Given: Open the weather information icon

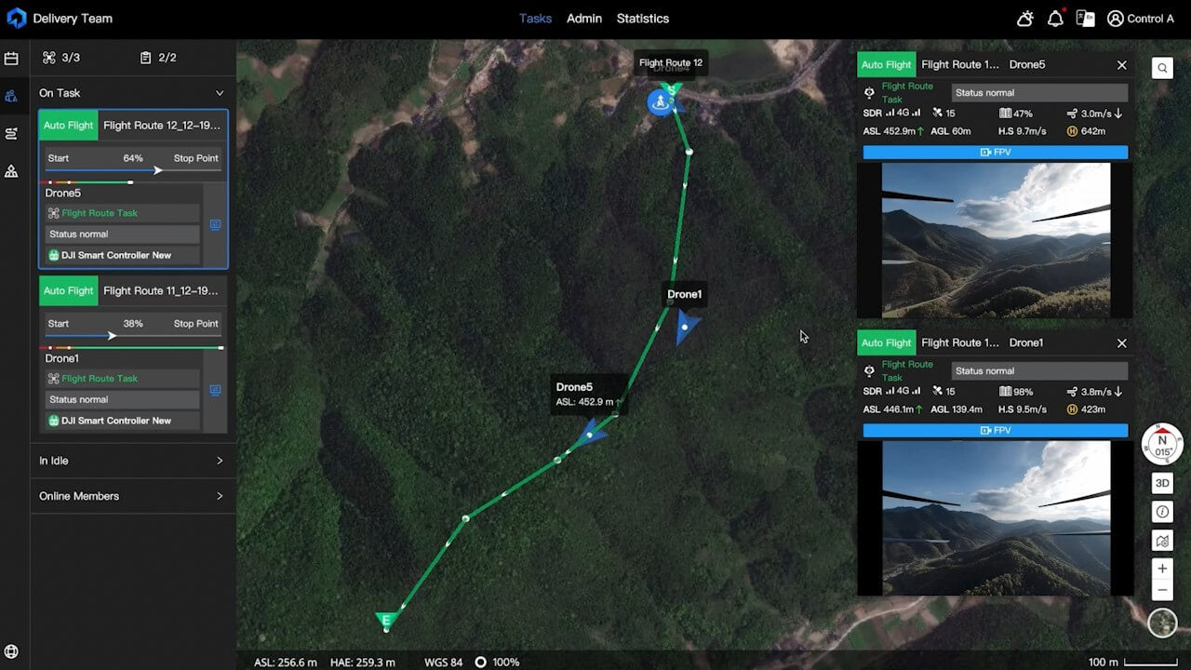Looking at the screenshot, I should click(1024, 19).
